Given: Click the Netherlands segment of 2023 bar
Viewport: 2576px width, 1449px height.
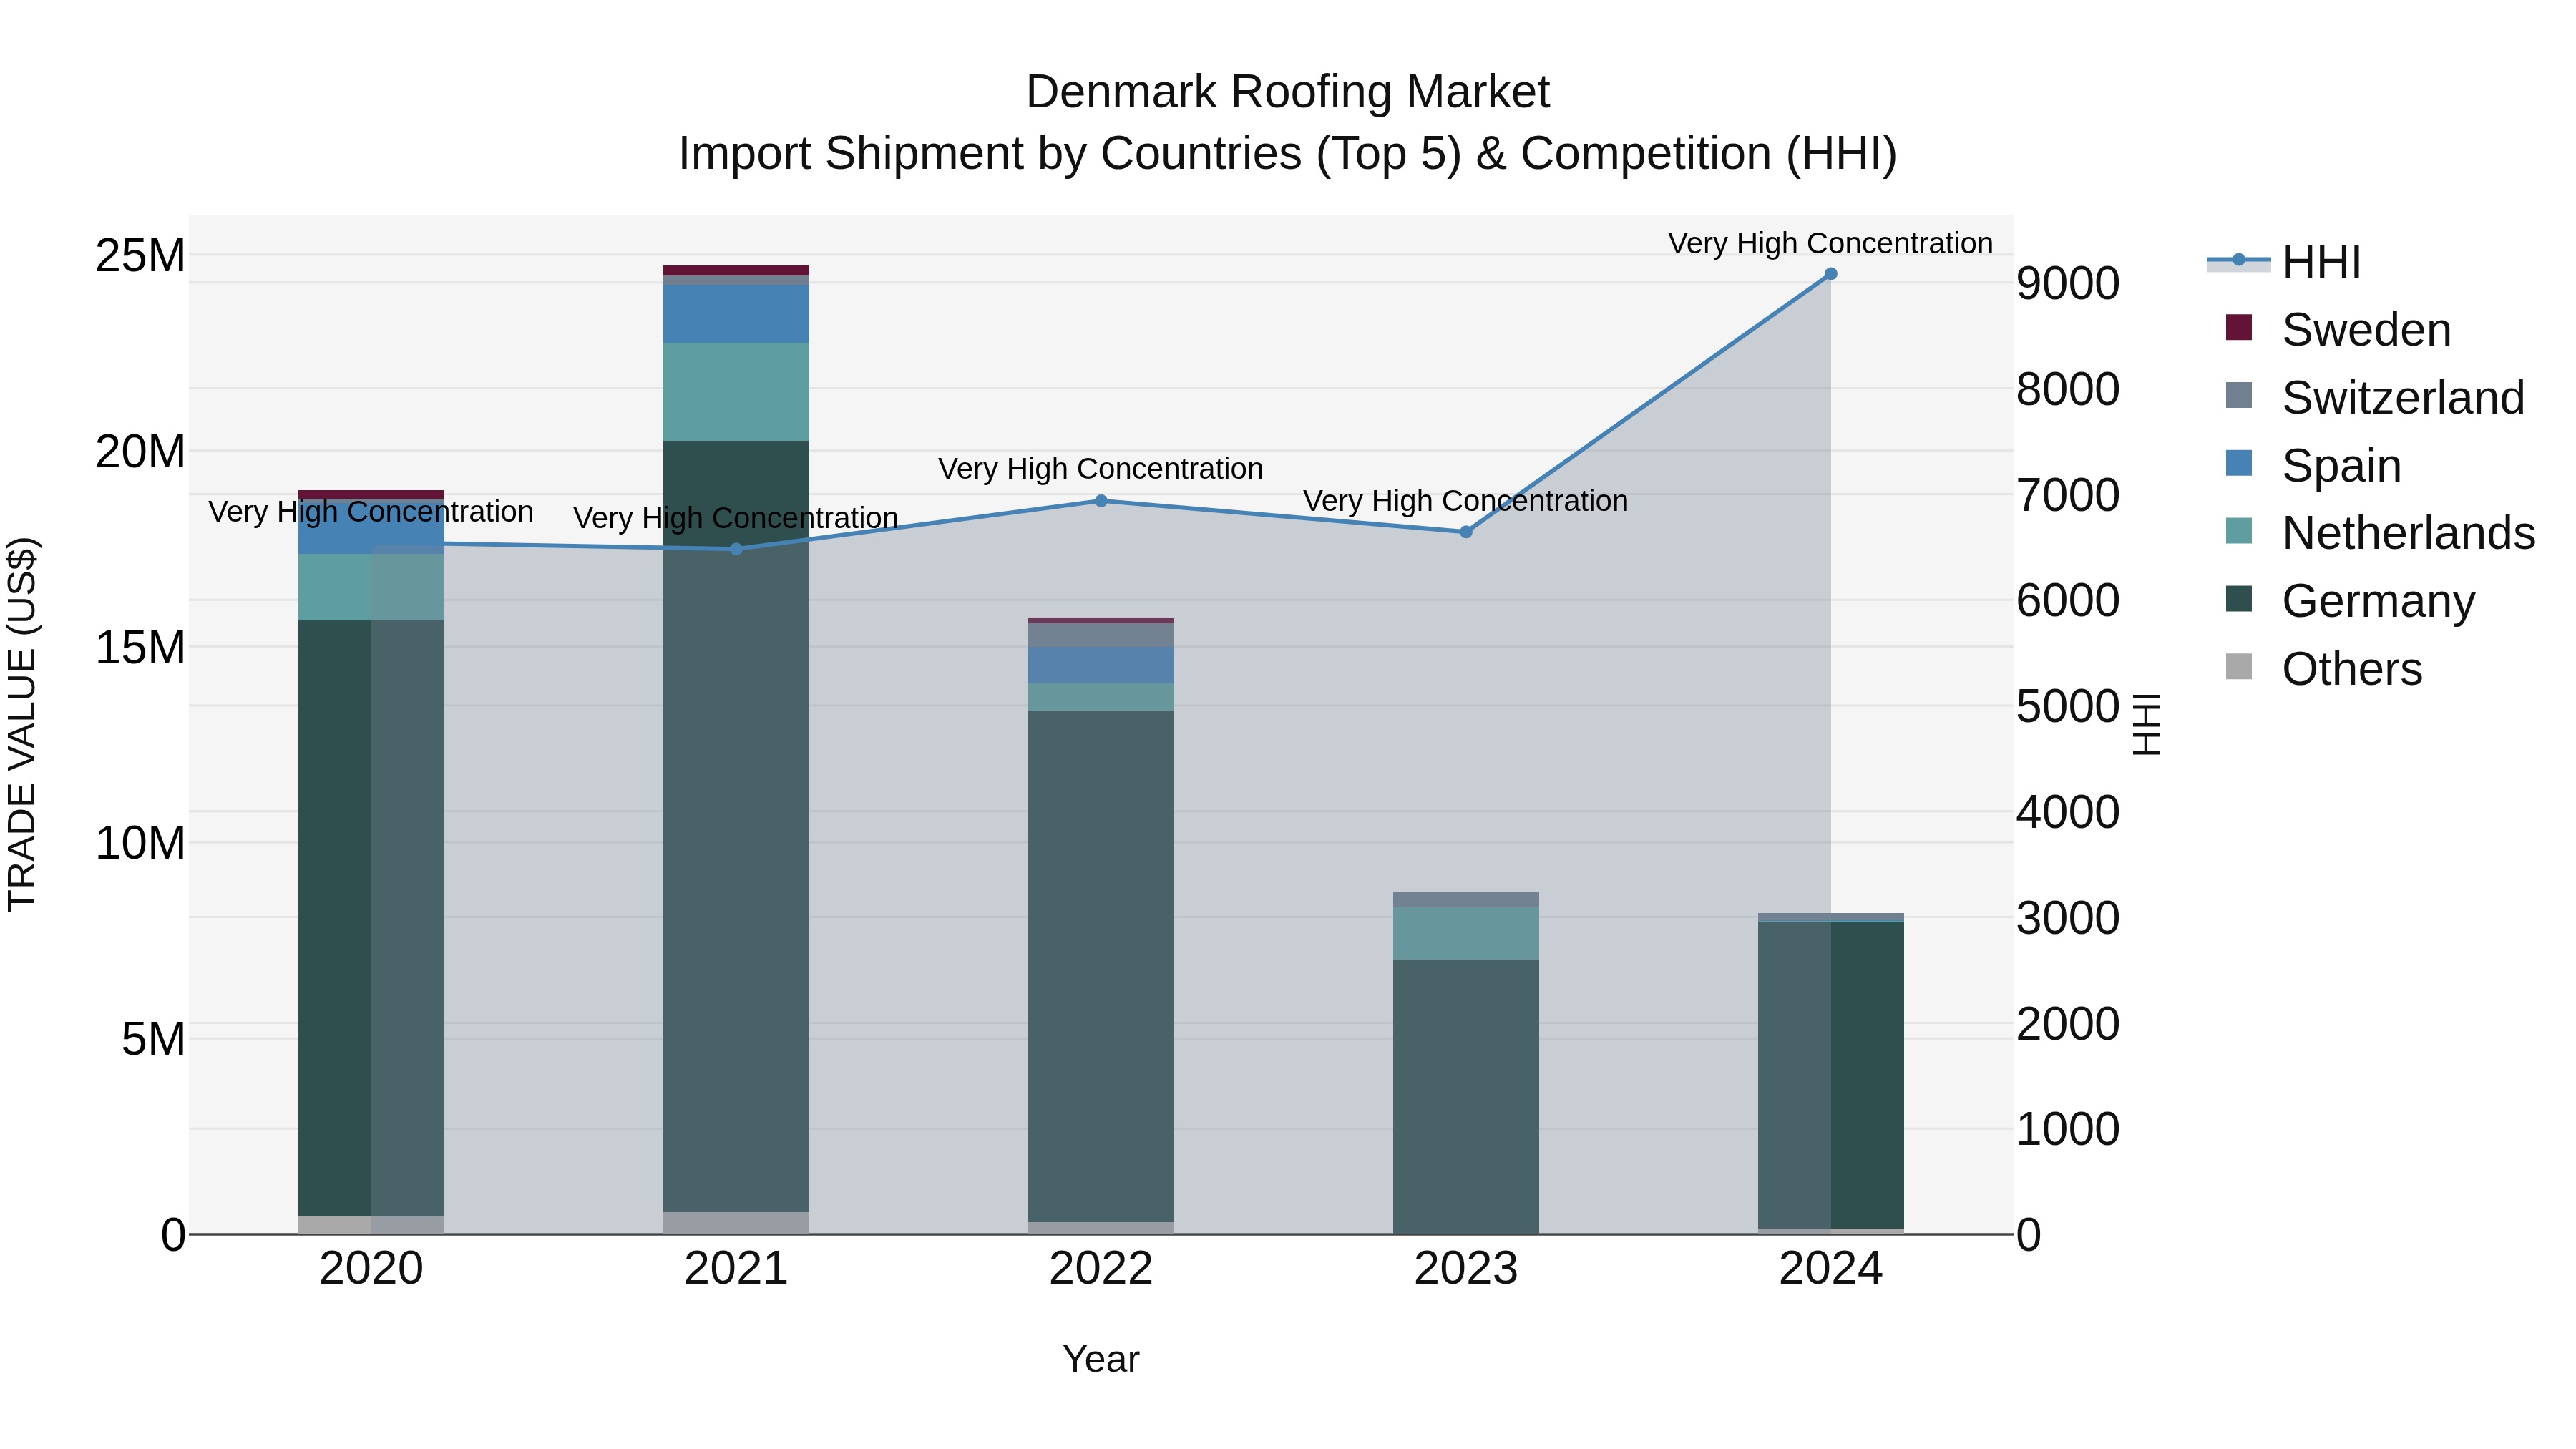Looking at the screenshot, I should pyautogui.click(x=1466, y=934).
